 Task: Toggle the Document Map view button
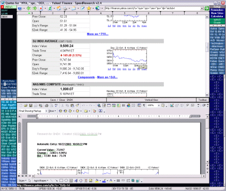click(x=140, y=106)
